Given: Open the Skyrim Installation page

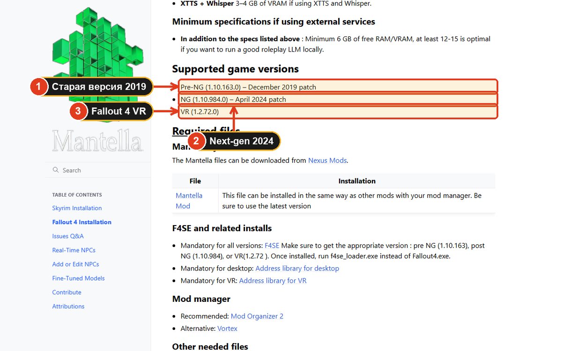Looking at the screenshot, I should [77, 208].
